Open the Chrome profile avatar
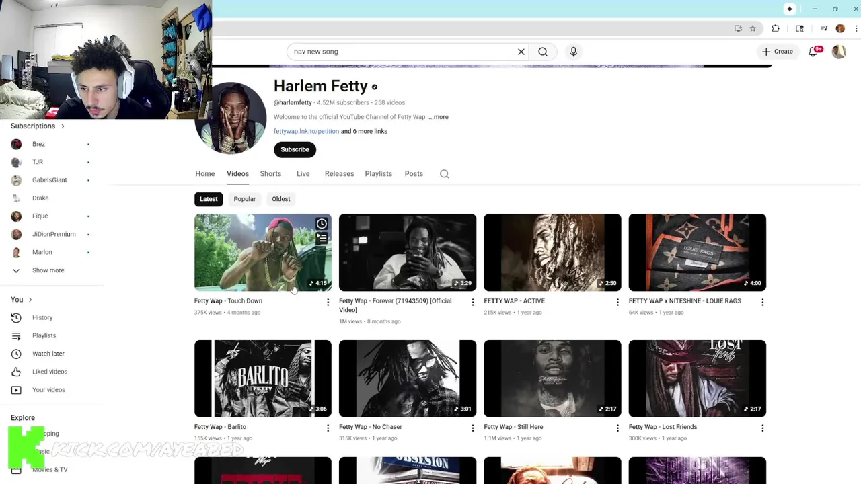The width and height of the screenshot is (861, 484). (840, 28)
